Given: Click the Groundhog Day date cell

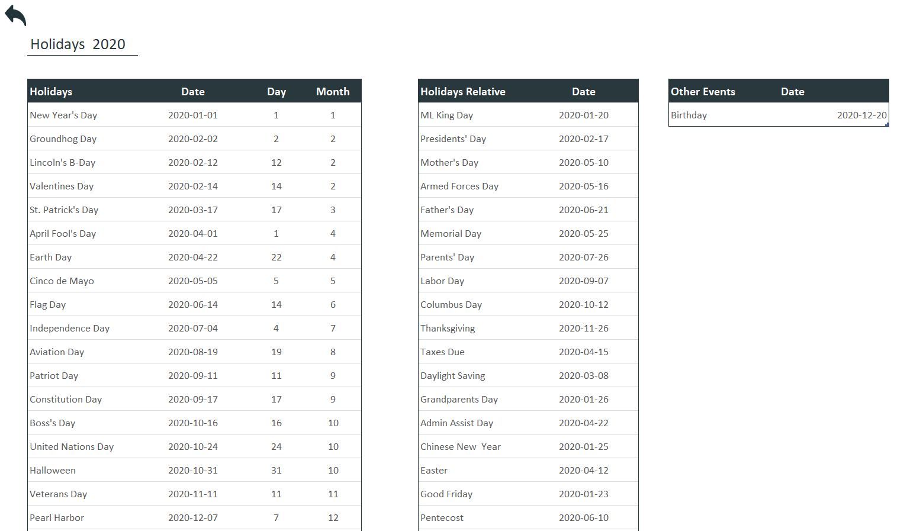Looking at the screenshot, I should click(x=192, y=139).
